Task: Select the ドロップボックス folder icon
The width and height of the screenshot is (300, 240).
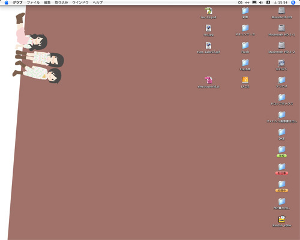Action: [281, 98]
